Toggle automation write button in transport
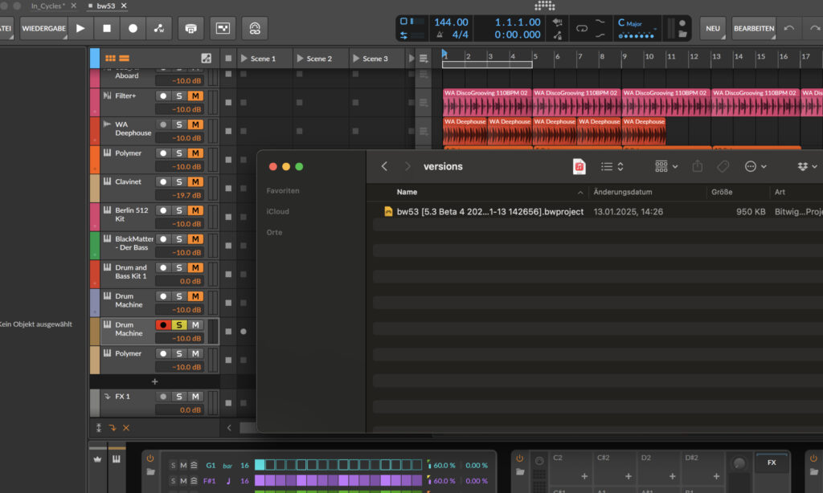The width and height of the screenshot is (823, 493). 159,28
